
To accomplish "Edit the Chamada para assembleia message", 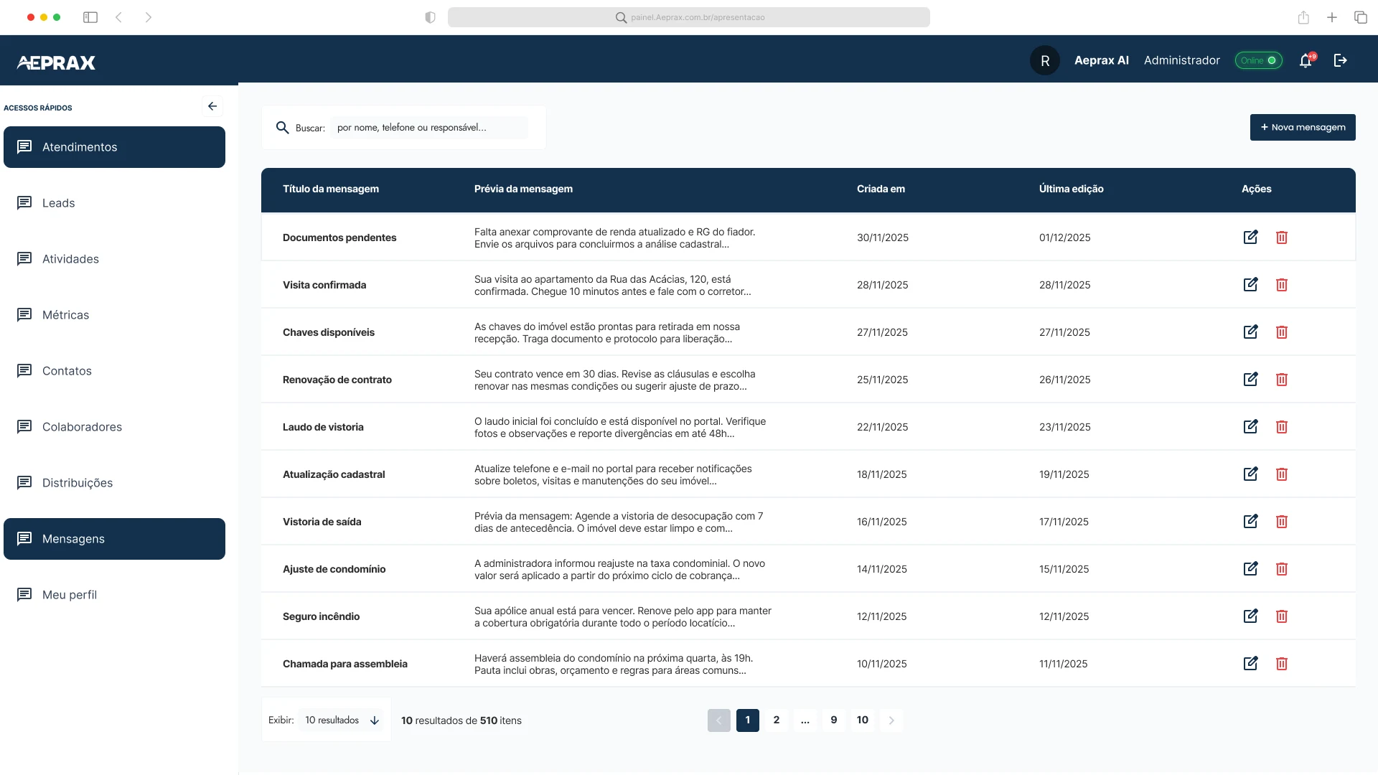I will pos(1250,664).
